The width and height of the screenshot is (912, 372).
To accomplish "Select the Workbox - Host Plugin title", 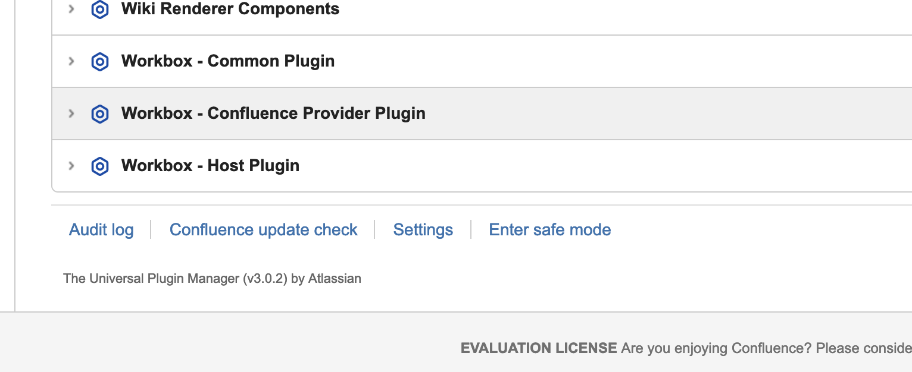I will click(x=210, y=166).
